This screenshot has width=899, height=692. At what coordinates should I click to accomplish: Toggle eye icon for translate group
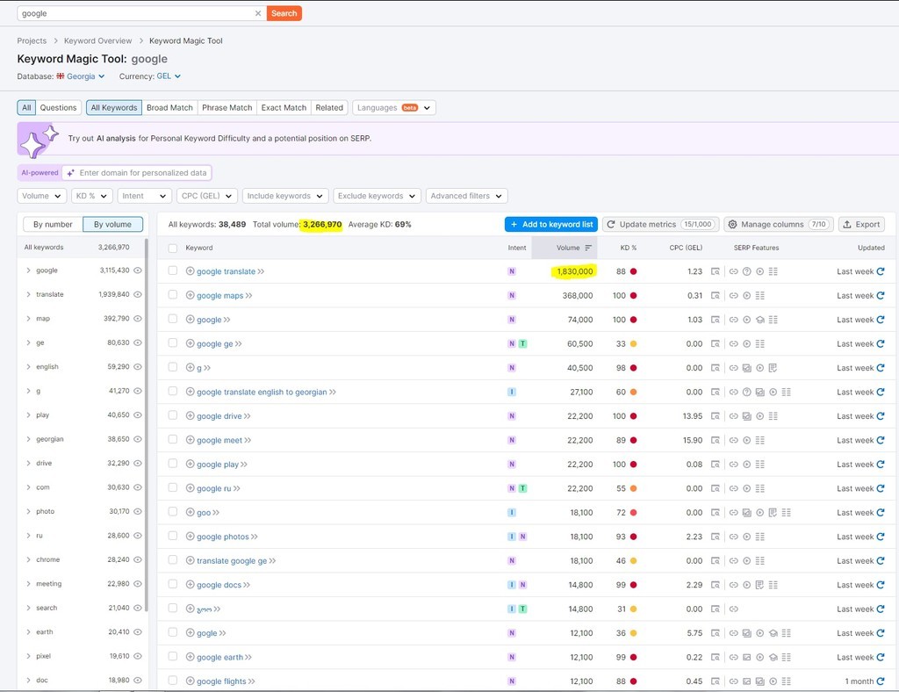tap(138, 294)
